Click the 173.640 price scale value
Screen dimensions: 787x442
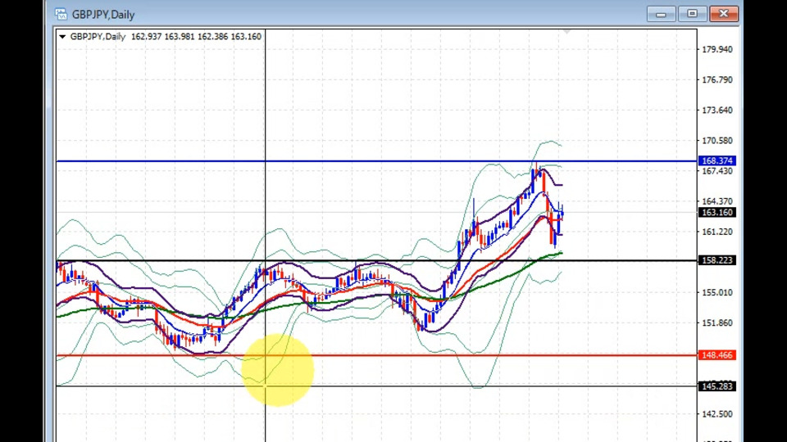tap(717, 110)
